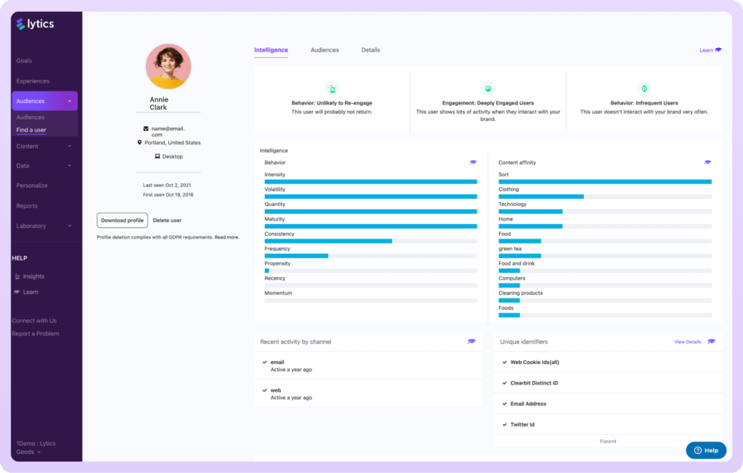The height and width of the screenshot is (473, 743).
Task: Switch to the Audiences tab
Action: (x=324, y=49)
